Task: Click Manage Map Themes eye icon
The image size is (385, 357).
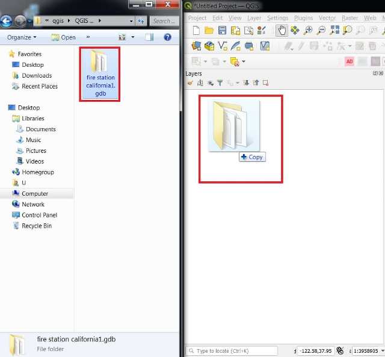Action: click(211, 83)
